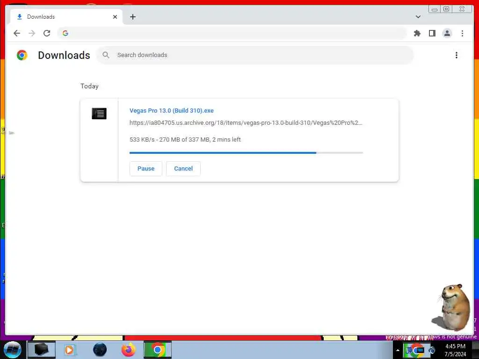Screen dimensions: 479x359
Task: Launch Firefox from the taskbar
Action: [129, 350]
